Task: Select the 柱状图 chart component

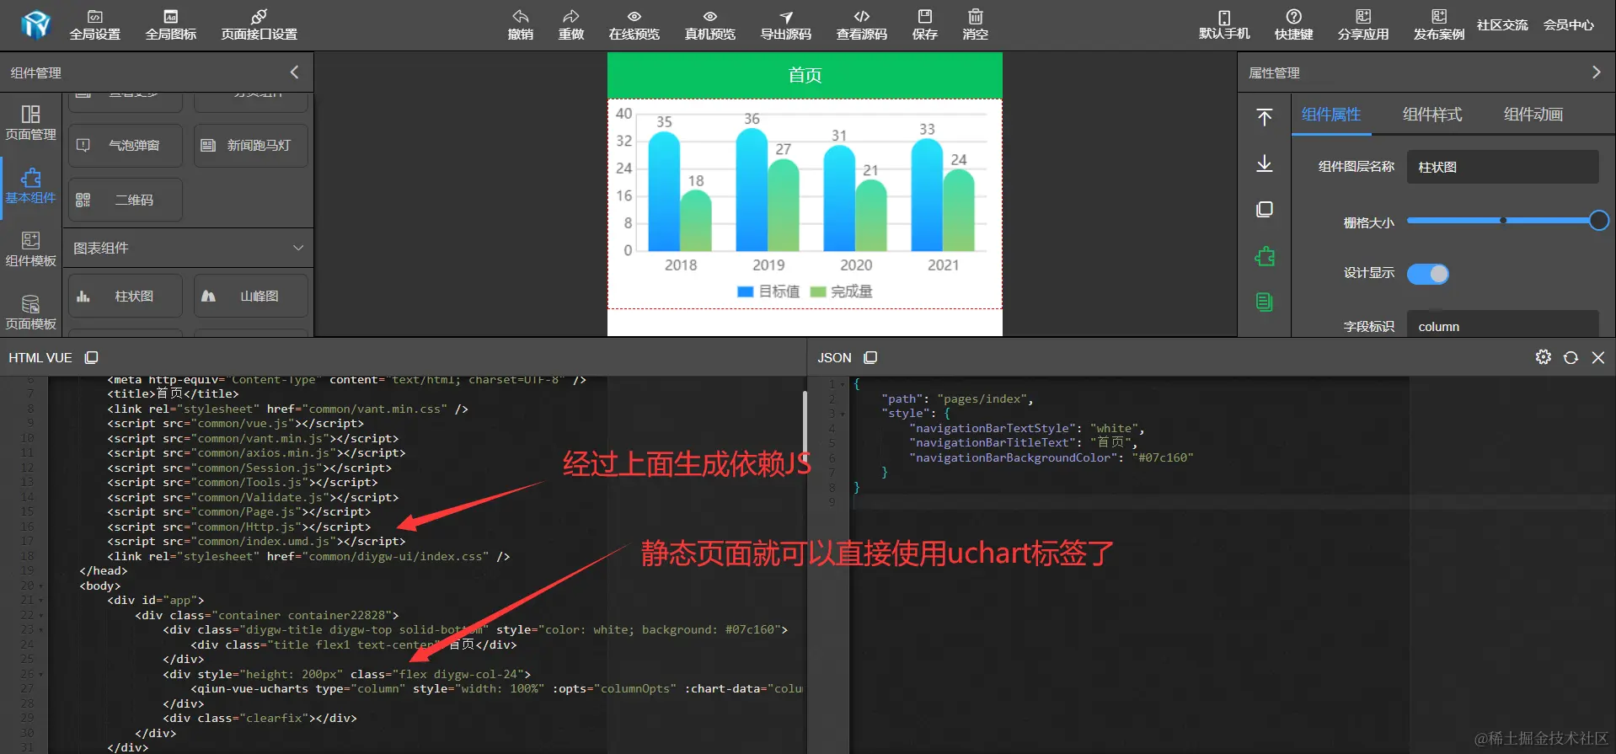Action: [x=126, y=296]
